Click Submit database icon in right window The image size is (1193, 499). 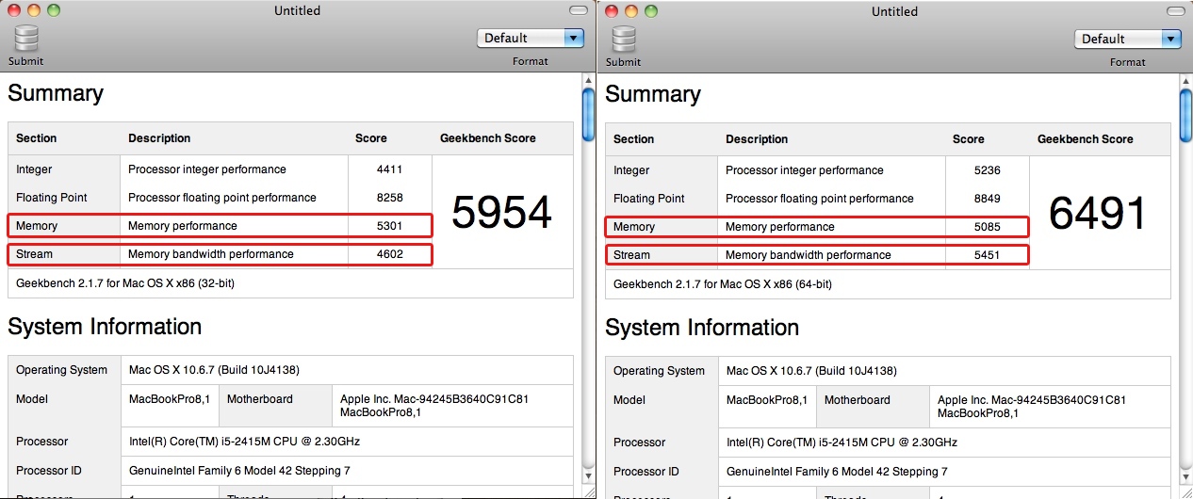(x=624, y=40)
